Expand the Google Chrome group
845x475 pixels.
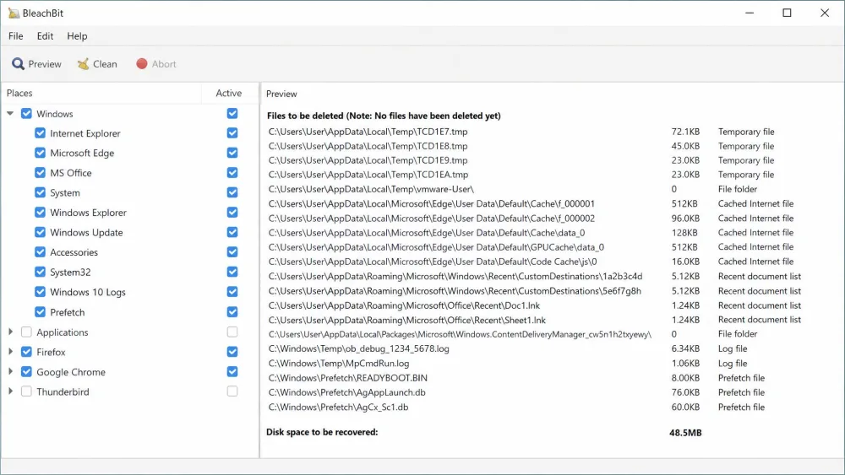pos(10,372)
